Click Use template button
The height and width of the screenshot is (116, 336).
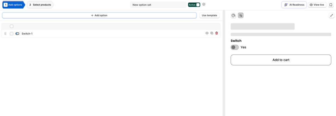tap(209, 15)
